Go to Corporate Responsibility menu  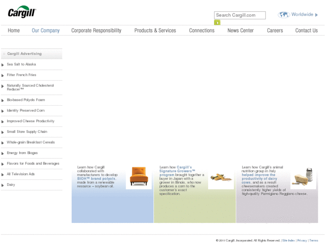tap(96, 30)
